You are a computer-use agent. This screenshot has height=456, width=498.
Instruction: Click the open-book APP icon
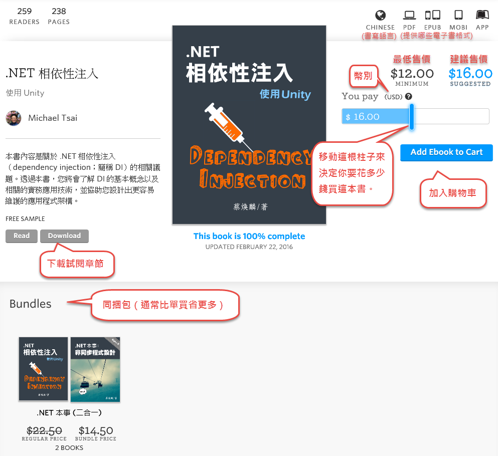pyautogui.click(x=482, y=15)
